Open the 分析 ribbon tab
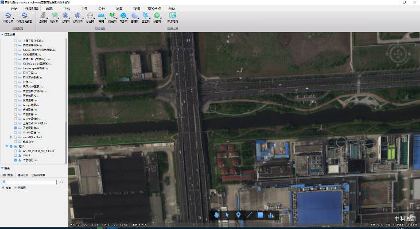The height and width of the screenshot is (229, 420). pos(102,9)
